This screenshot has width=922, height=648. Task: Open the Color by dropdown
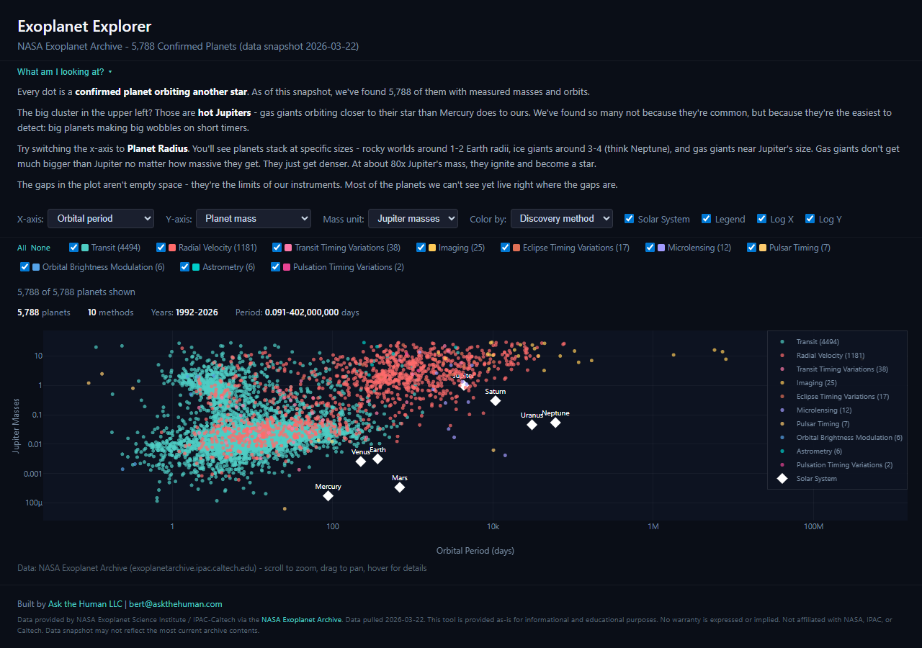click(x=562, y=218)
